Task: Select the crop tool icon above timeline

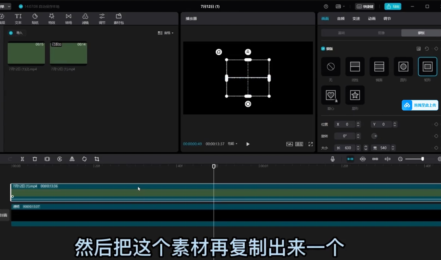Action: pyautogui.click(x=97, y=159)
